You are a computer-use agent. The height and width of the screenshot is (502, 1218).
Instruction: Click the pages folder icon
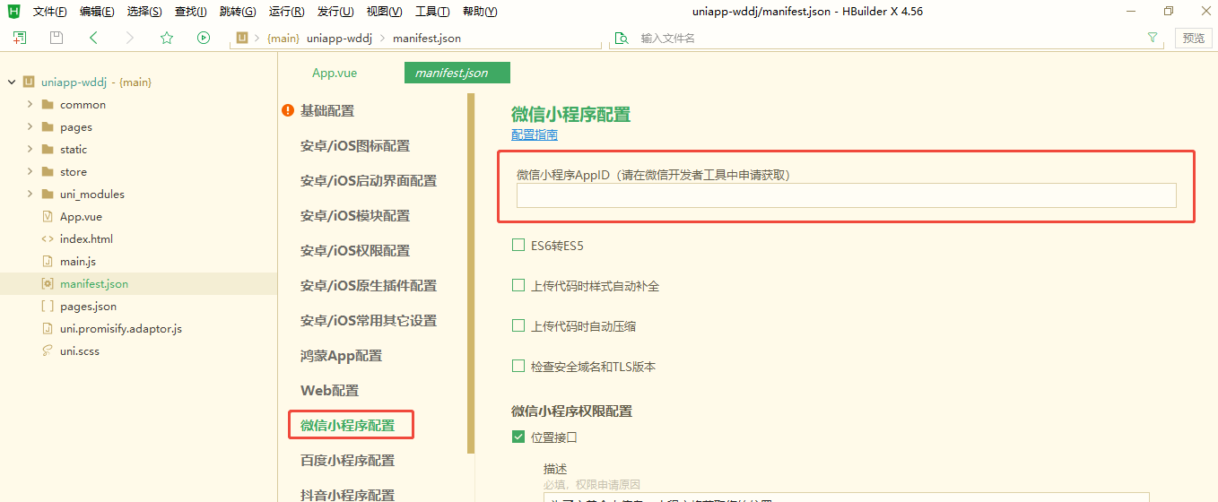[48, 126]
